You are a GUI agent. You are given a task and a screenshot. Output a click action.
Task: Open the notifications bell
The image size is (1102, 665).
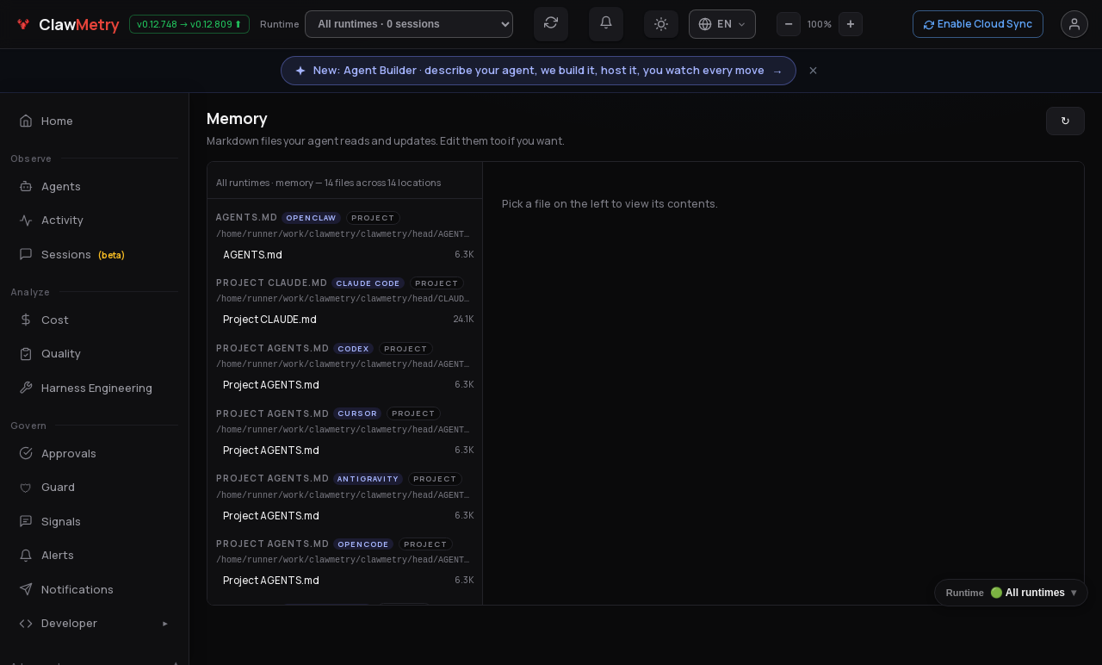click(x=606, y=23)
